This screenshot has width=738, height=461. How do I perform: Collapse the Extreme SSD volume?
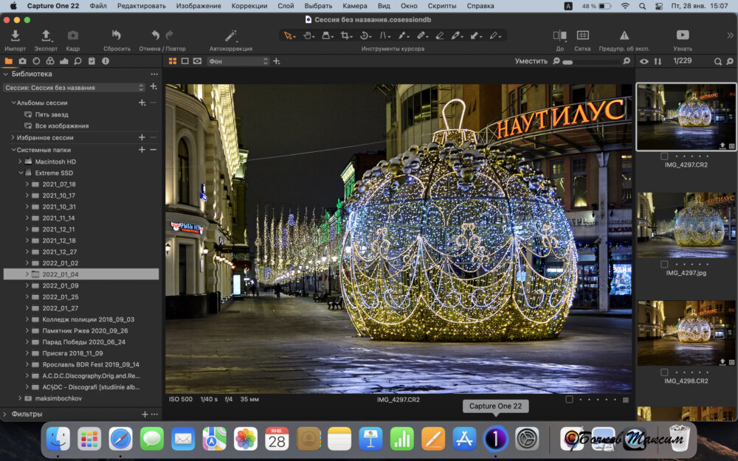coord(21,173)
